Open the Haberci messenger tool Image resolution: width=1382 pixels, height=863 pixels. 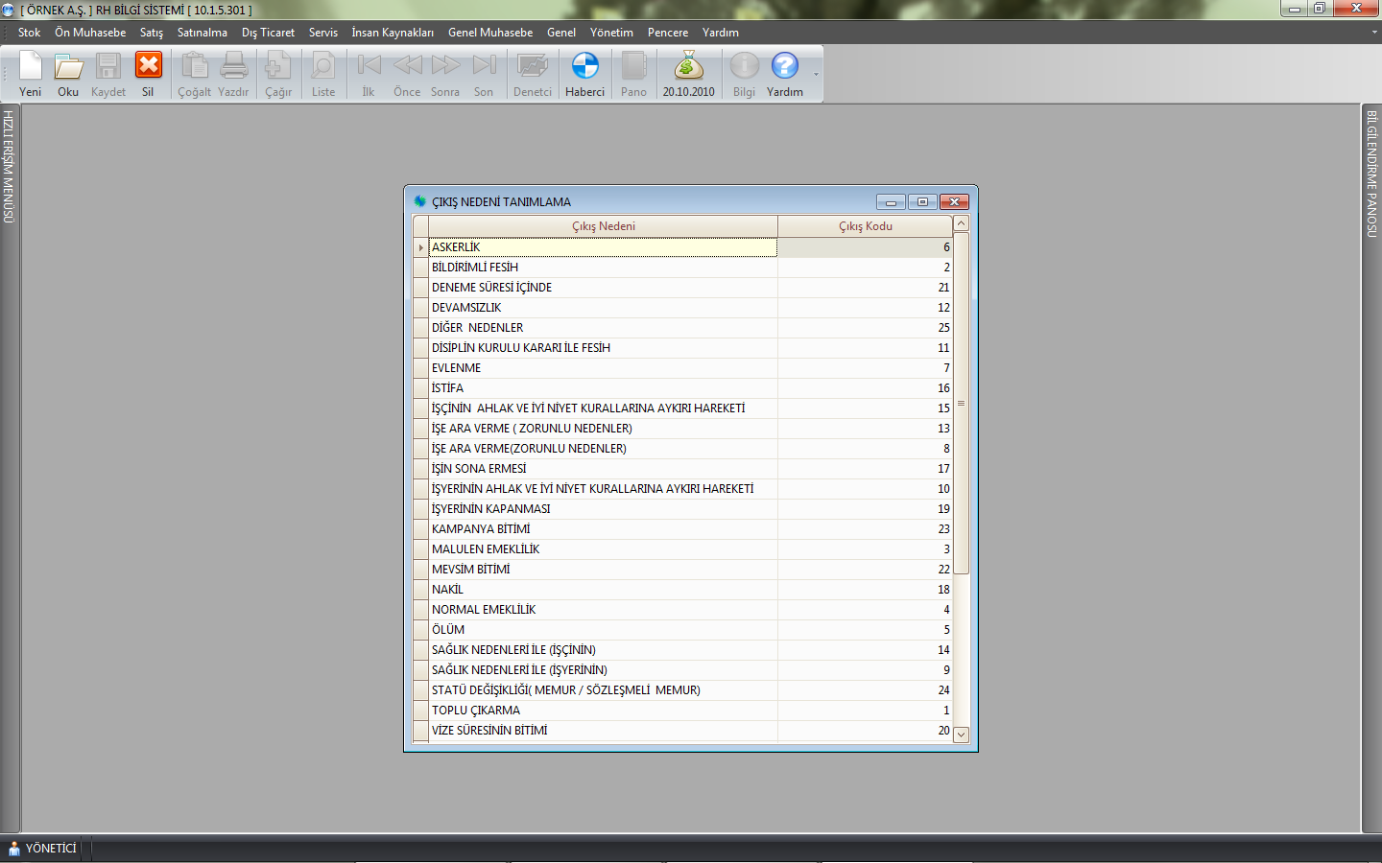click(584, 74)
